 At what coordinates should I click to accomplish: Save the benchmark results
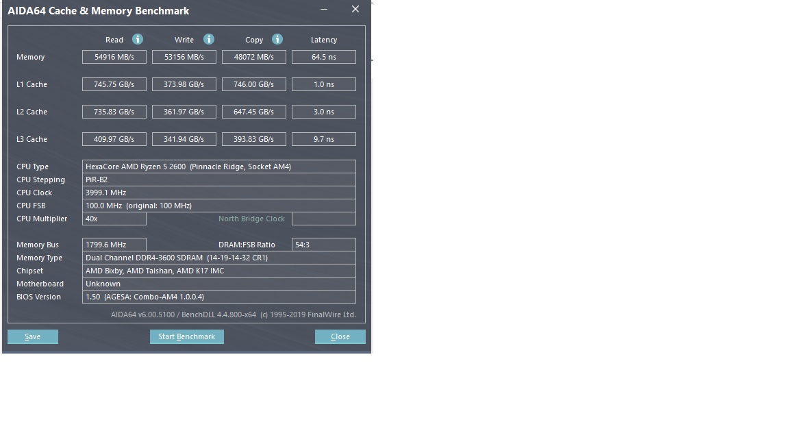click(x=33, y=337)
